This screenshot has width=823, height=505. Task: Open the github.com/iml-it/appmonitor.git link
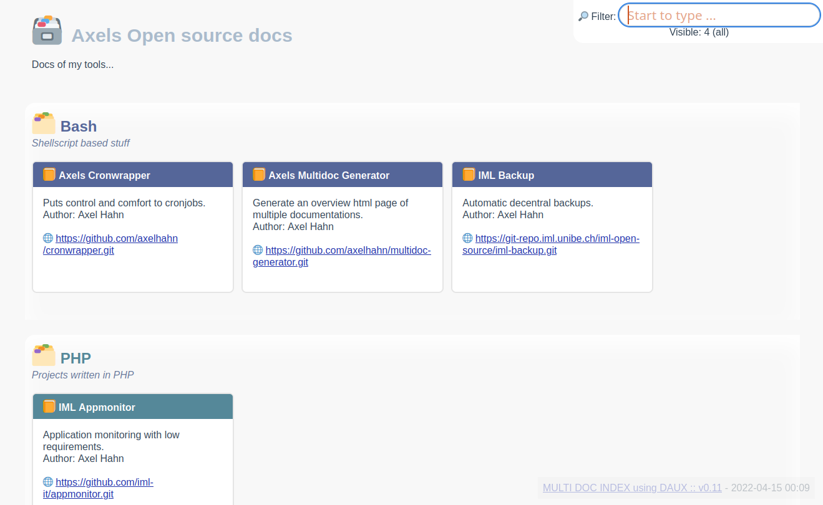pos(98,488)
